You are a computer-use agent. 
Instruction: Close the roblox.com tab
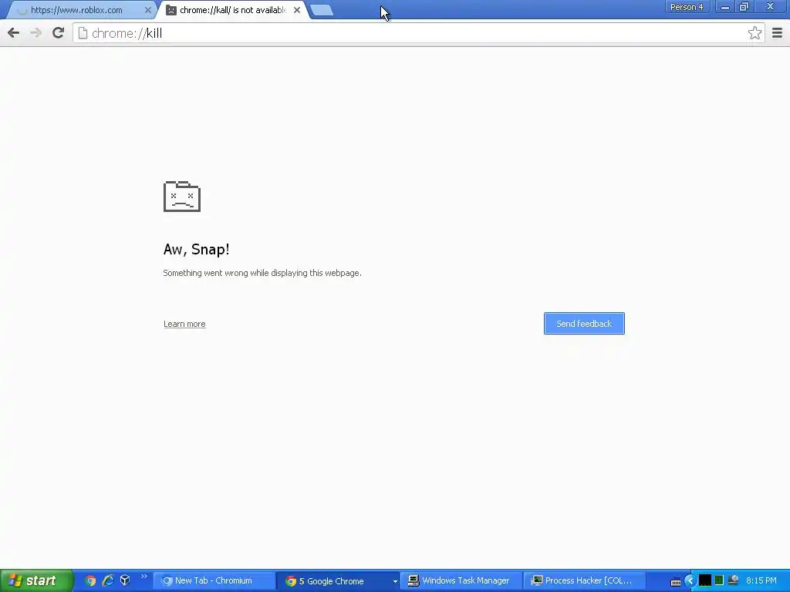click(147, 10)
